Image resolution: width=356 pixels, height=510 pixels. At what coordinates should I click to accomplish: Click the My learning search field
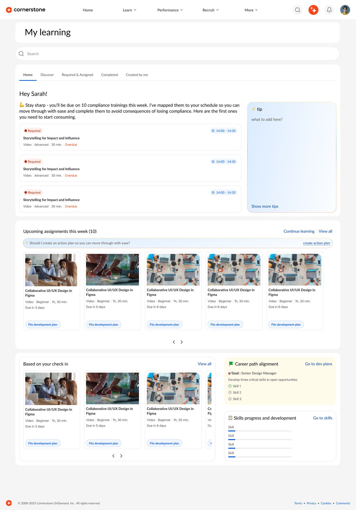pyautogui.click(x=177, y=54)
